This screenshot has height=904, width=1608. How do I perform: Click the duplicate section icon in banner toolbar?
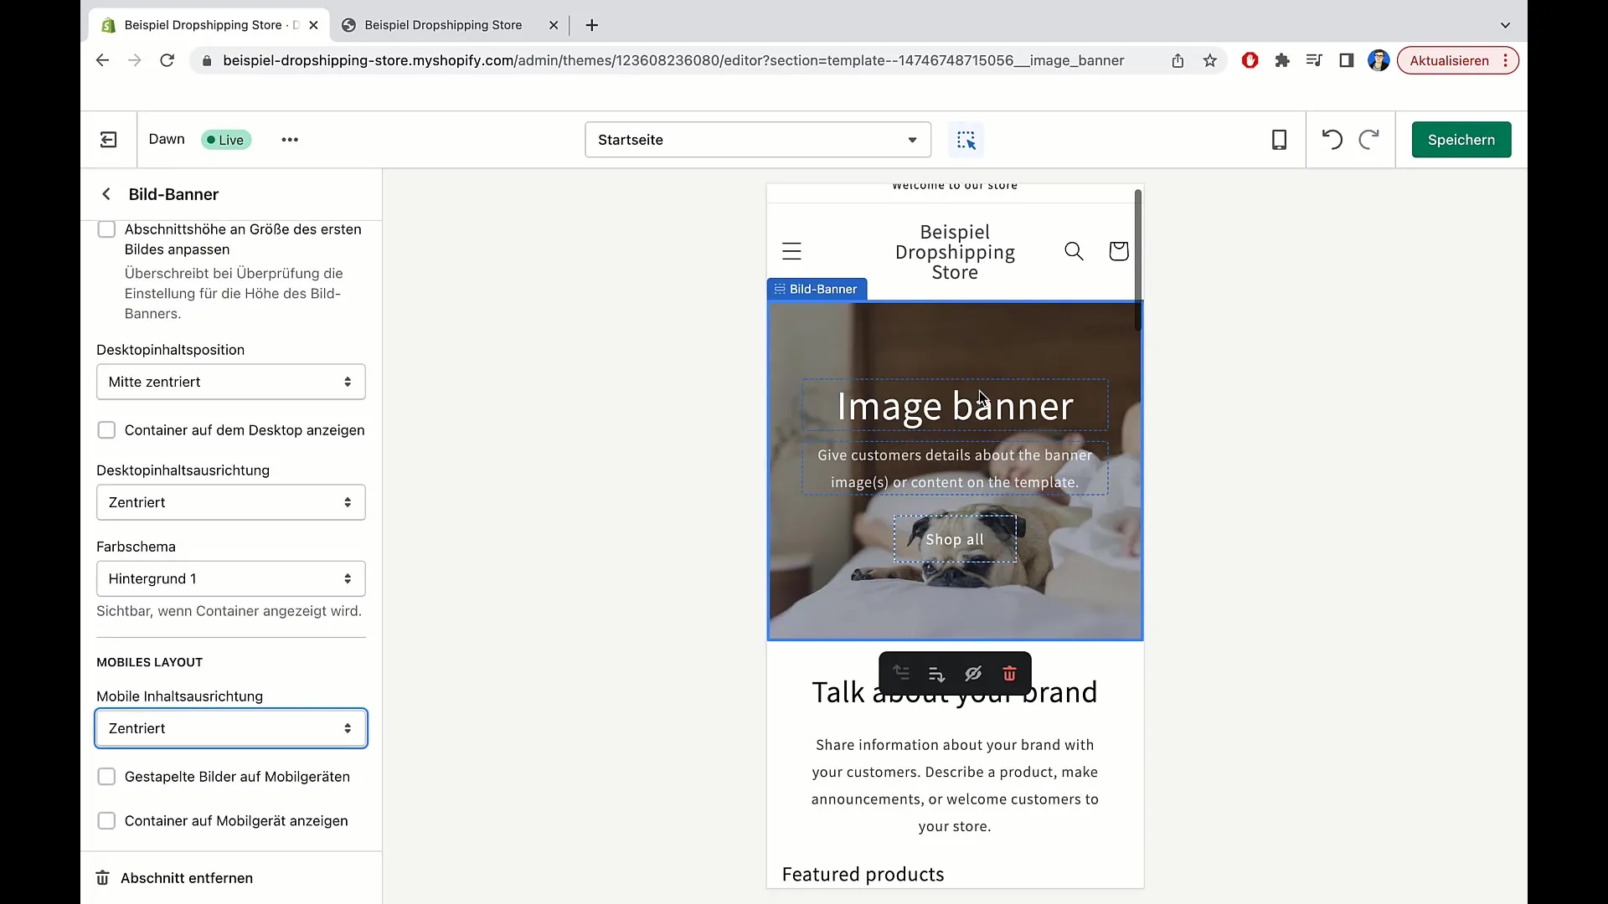(x=935, y=675)
